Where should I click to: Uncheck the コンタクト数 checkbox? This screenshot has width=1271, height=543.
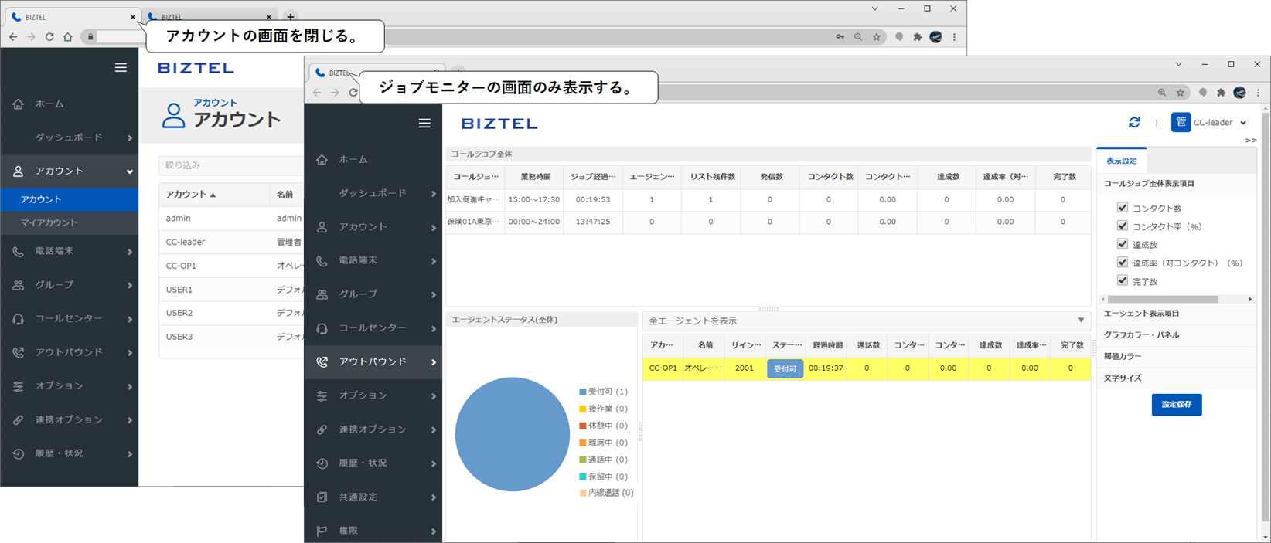click(1123, 208)
